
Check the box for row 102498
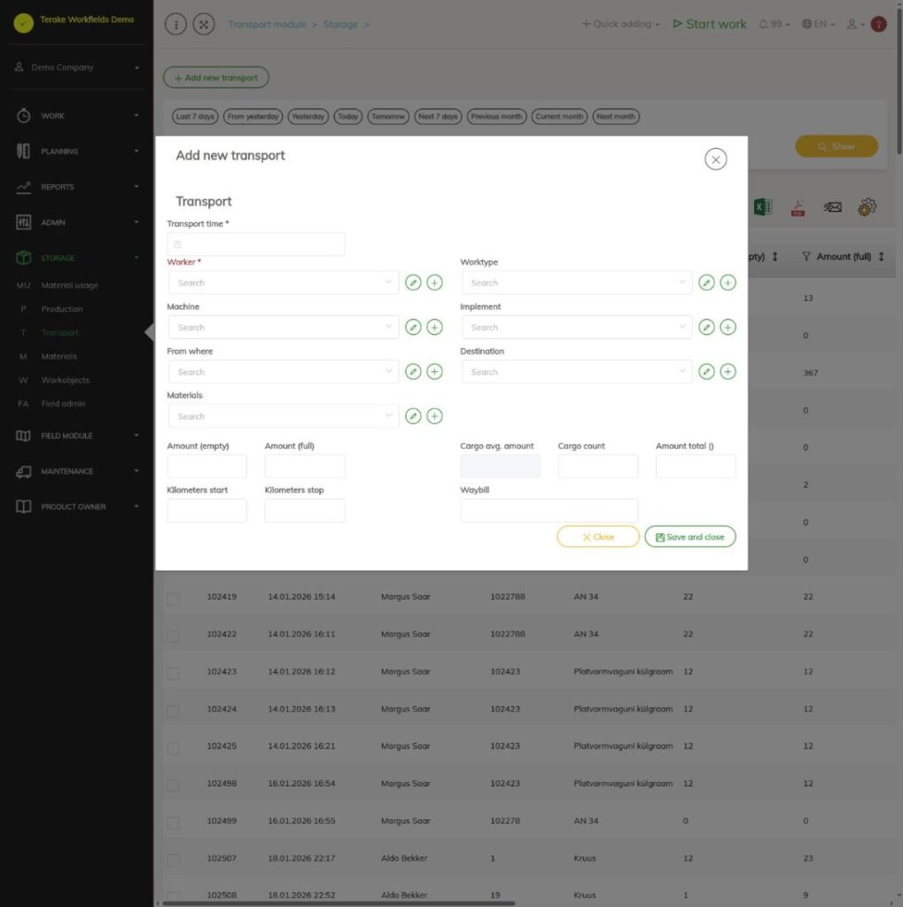pos(173,786)
